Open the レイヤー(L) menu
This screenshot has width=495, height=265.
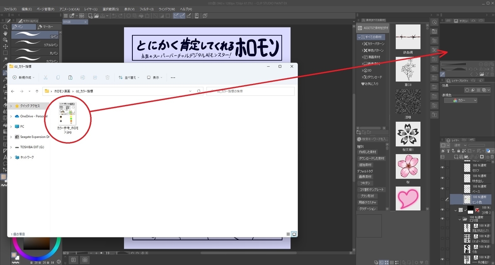click(x=90, y=9)
